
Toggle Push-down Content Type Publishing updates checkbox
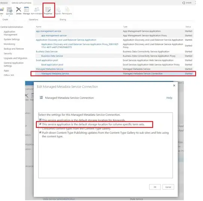40,132
